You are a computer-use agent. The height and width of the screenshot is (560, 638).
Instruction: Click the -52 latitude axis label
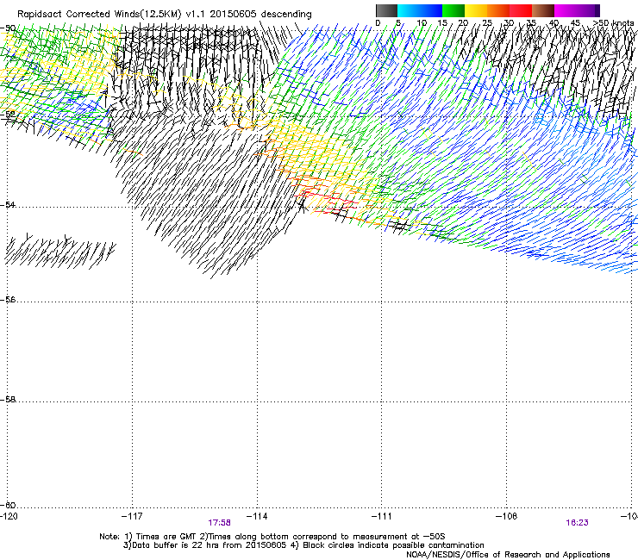click(x=8, y=114)
